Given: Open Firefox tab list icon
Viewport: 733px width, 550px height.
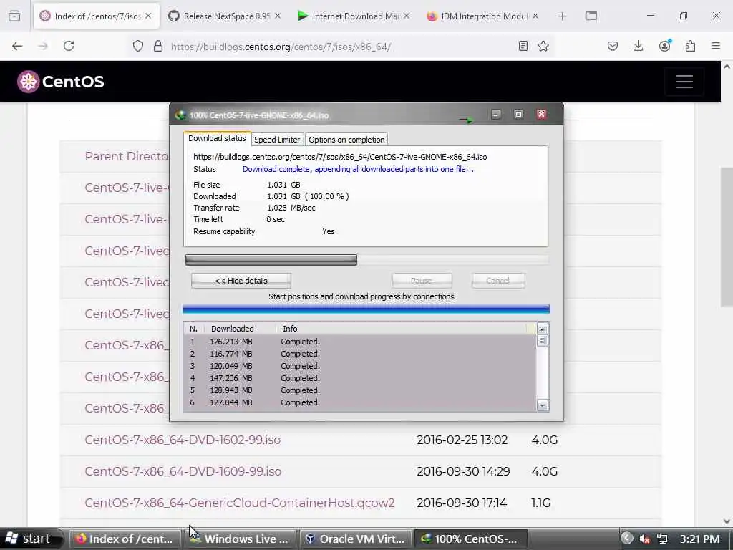Looking at the screenshot, I should 14,16.
